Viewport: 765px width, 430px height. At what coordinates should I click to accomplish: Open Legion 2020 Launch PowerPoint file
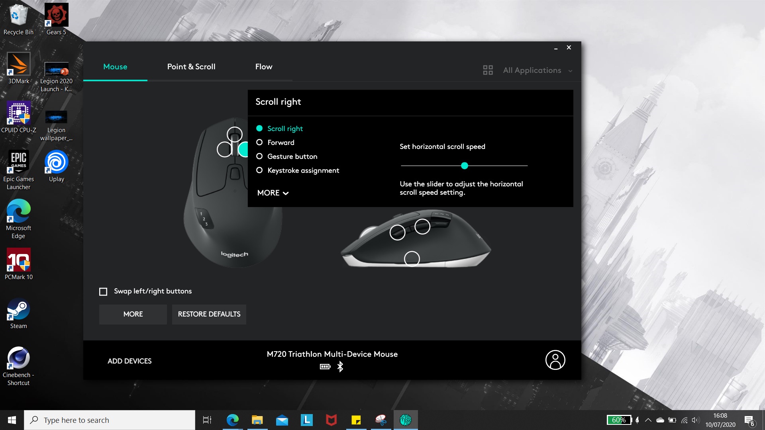(56, 76)
